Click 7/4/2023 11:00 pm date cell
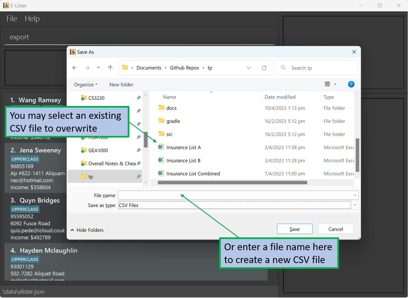This screenshot has height=298, width=408. [x=285, y=174]
